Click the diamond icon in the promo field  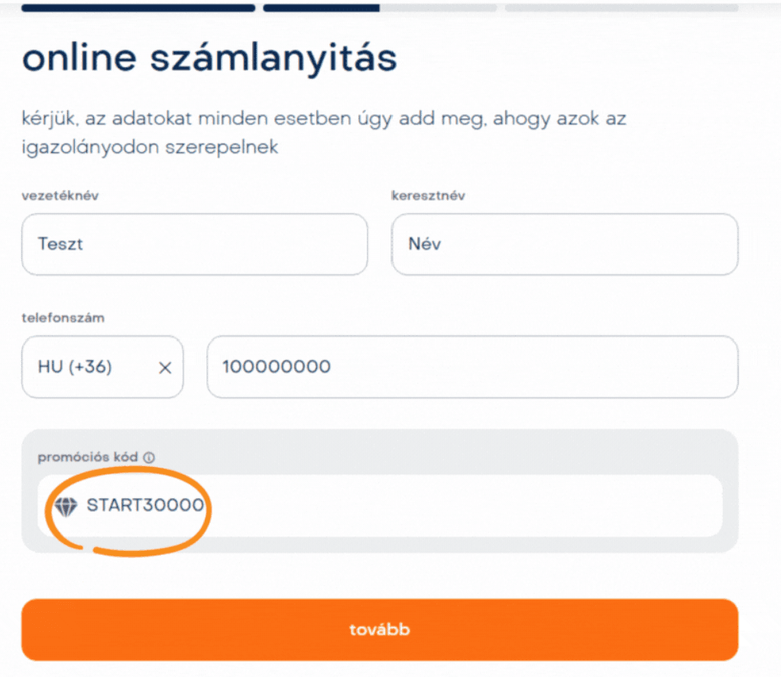click(66, 506)
